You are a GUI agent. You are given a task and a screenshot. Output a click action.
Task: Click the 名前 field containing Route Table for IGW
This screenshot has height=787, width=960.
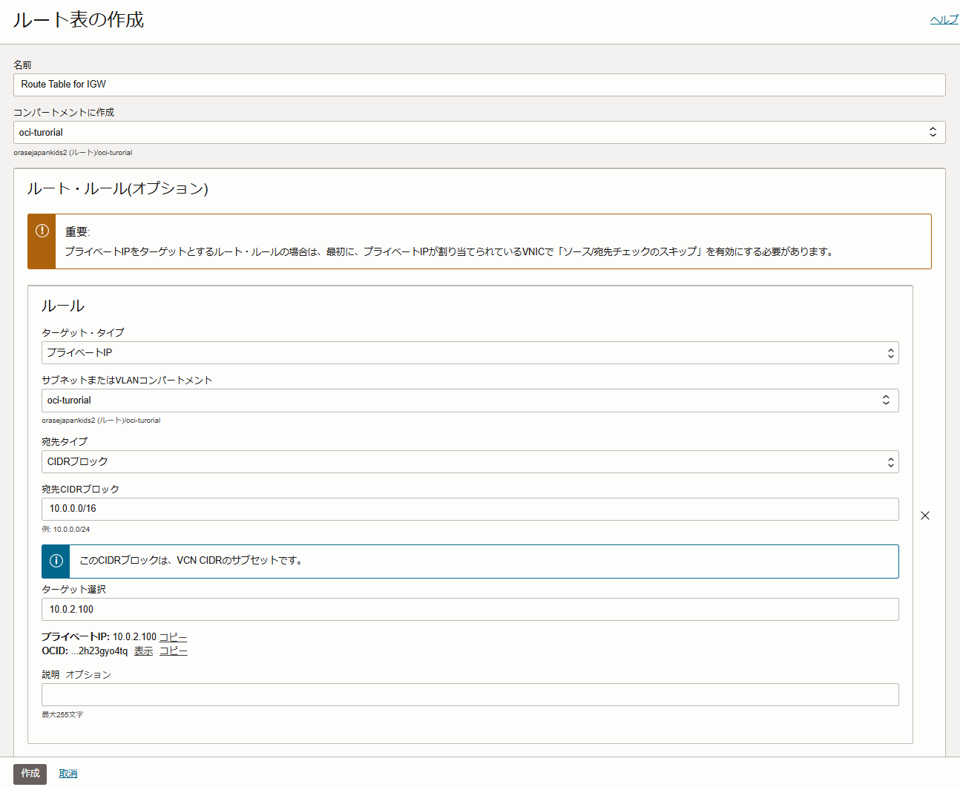[479, 85]
